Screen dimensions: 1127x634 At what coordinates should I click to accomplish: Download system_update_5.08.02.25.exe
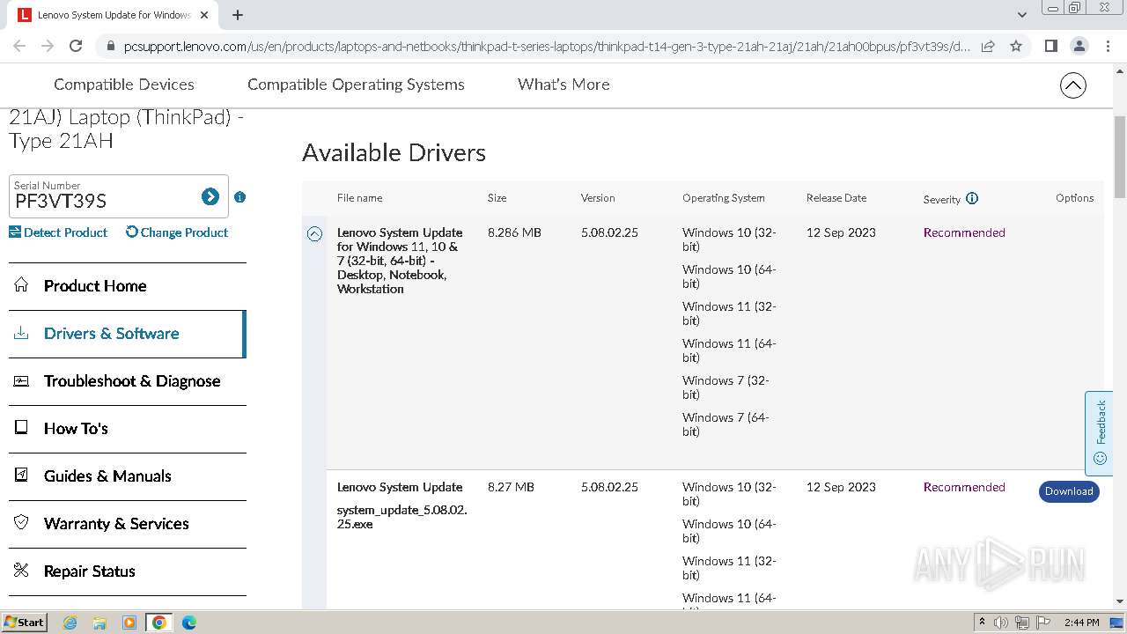pos(1069,491)
